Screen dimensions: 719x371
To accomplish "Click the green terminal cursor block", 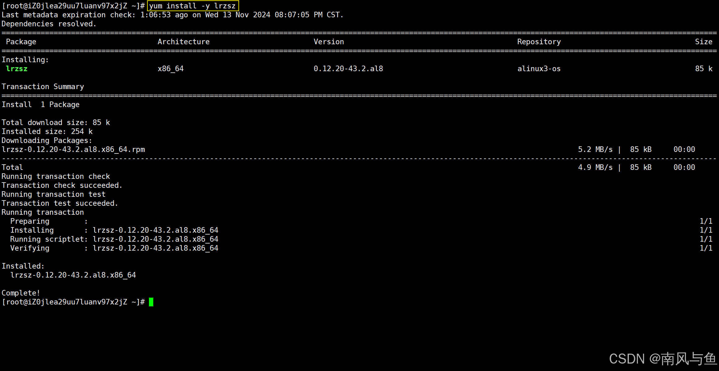I will tap(151, 302).
